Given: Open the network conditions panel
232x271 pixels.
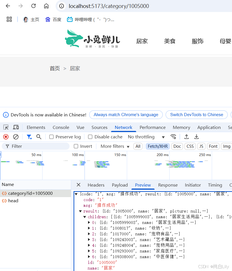Looking at the screenshot, I should coord(173,137).
